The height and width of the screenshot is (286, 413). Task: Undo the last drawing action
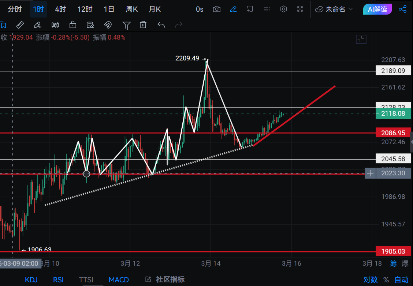click(161, 25)
